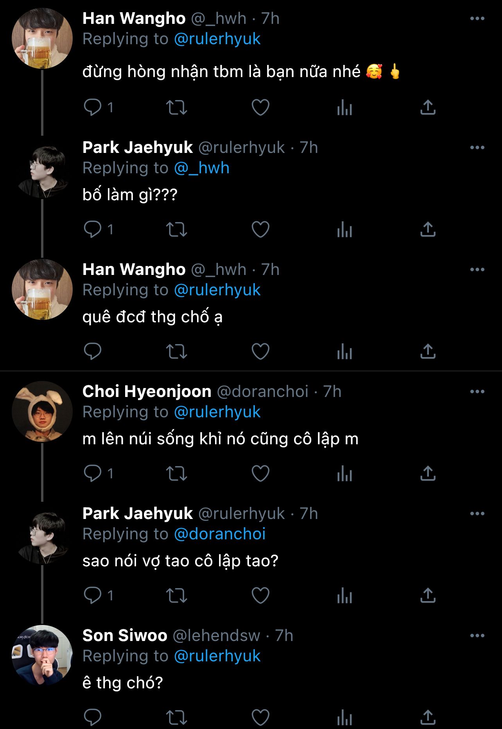Like Park Jaehyuk's 'bố làm gì???' tweet
Image resolution: width=502 pixels, height=729 pixels.
tap(260, 229)
